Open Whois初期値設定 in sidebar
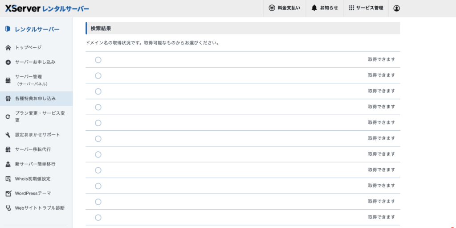Screen dimensions: 456x228 click(x=33, y=179)
